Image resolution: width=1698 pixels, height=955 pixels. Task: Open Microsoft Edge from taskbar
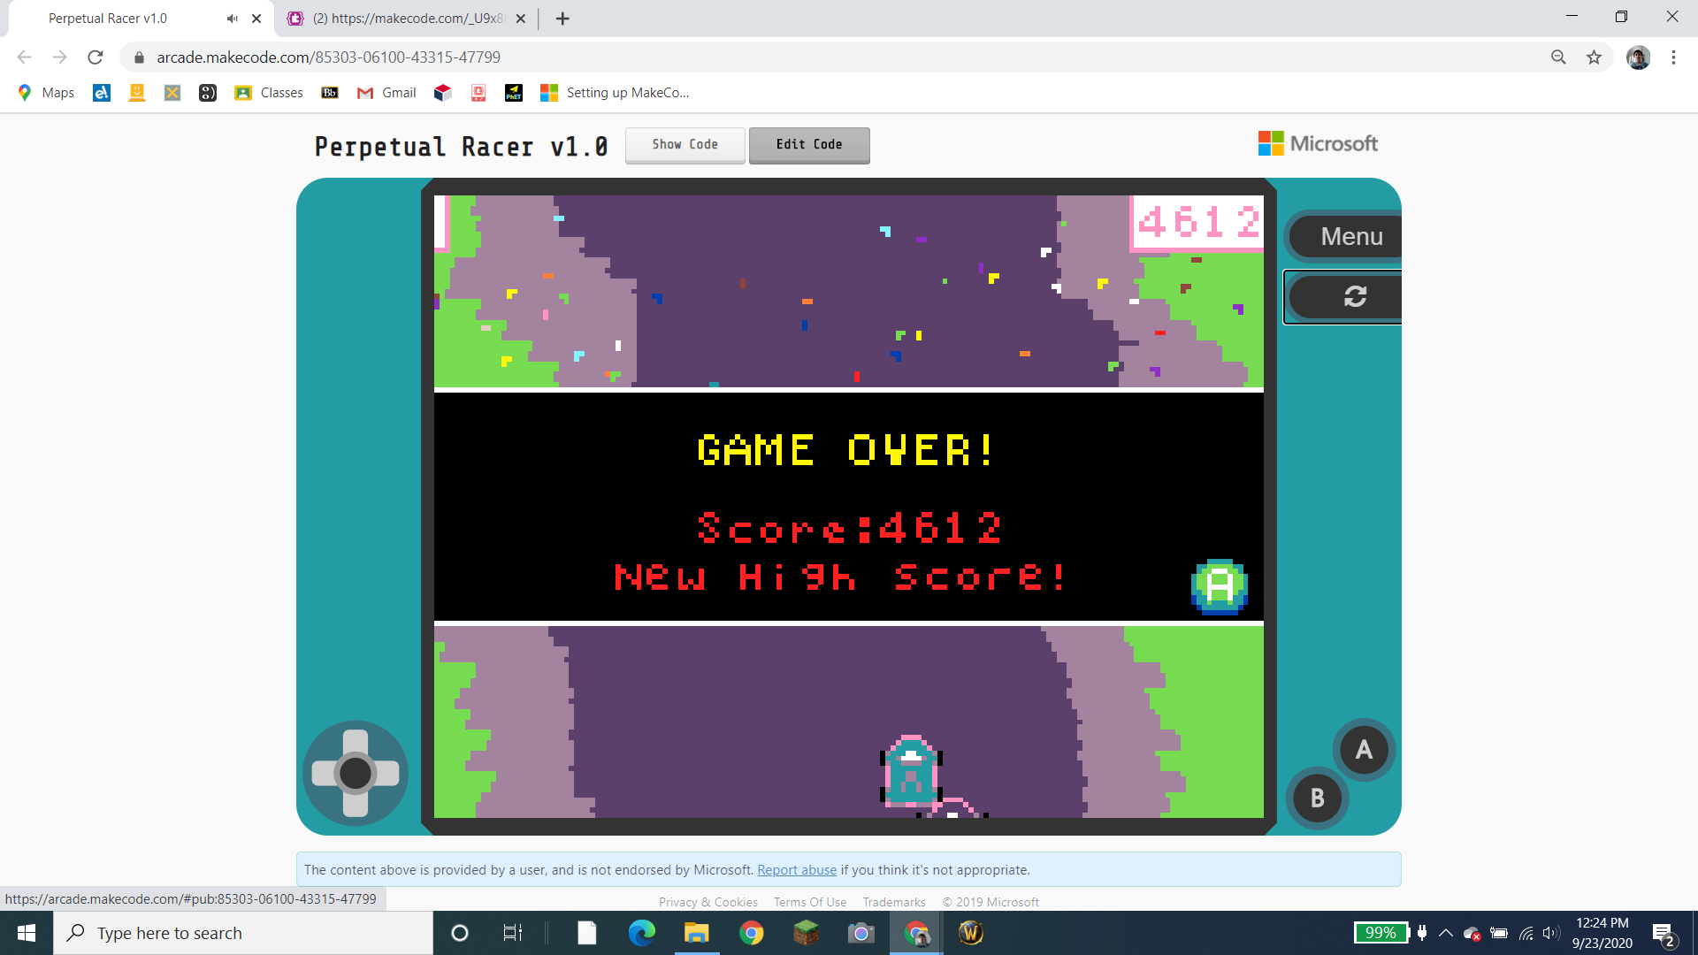click(x=642, y=933)
